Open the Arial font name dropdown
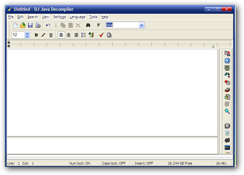This screenshot has height=175, width=244. point(142,25)
